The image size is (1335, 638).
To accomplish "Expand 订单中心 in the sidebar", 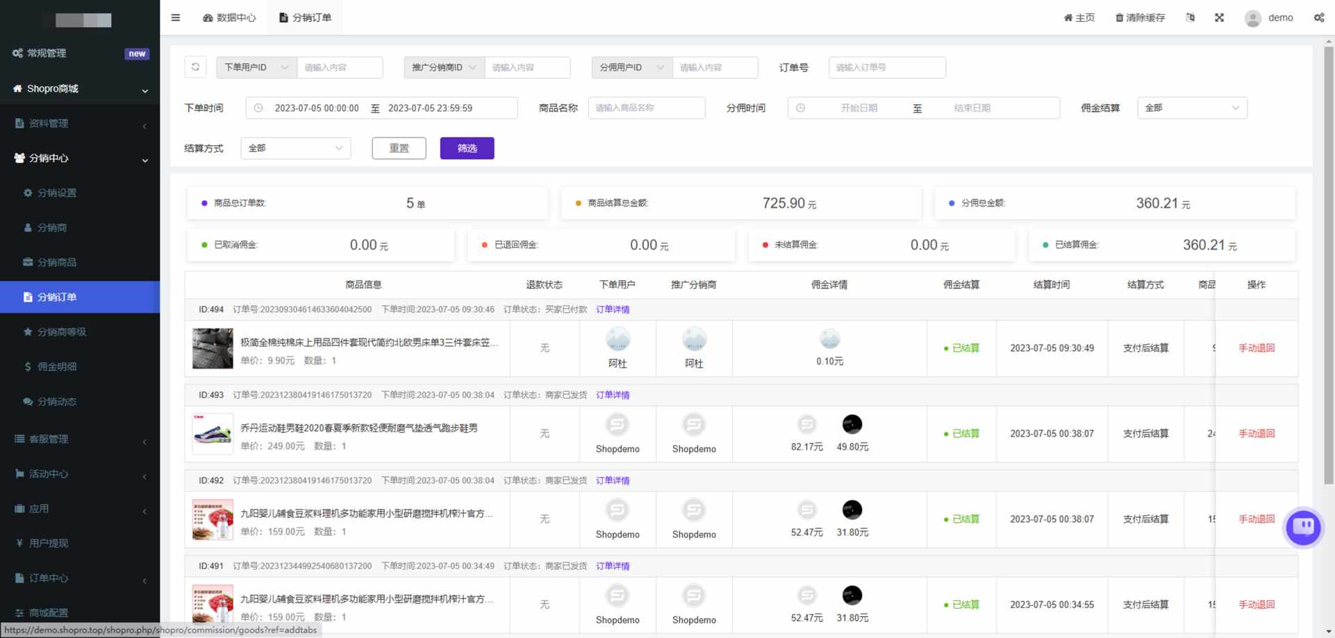I will 80,578.
